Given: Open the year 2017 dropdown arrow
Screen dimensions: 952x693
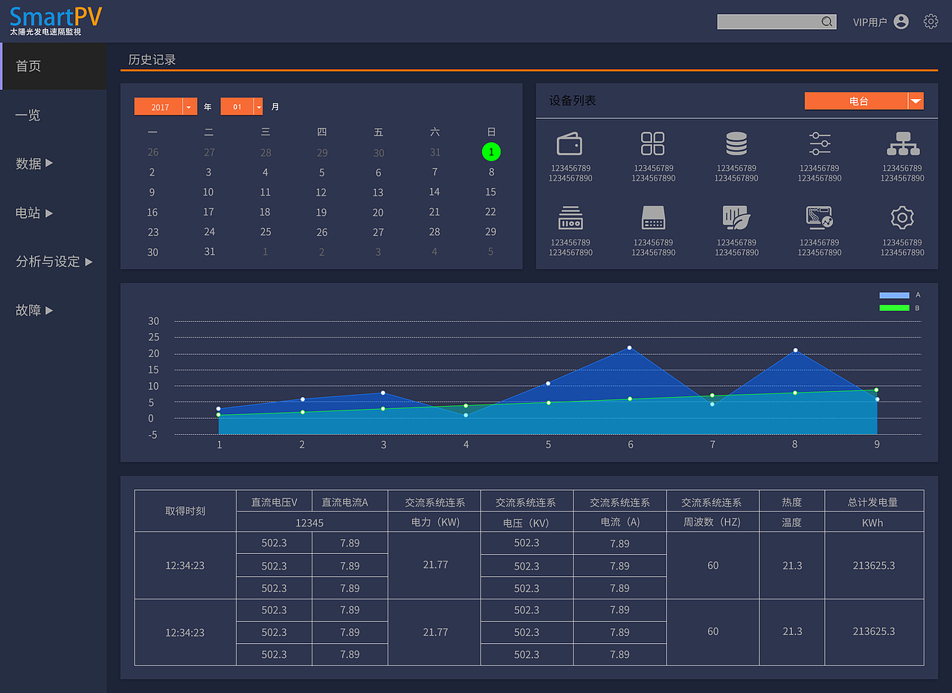Looking at the screenshot, I should 189,107.
